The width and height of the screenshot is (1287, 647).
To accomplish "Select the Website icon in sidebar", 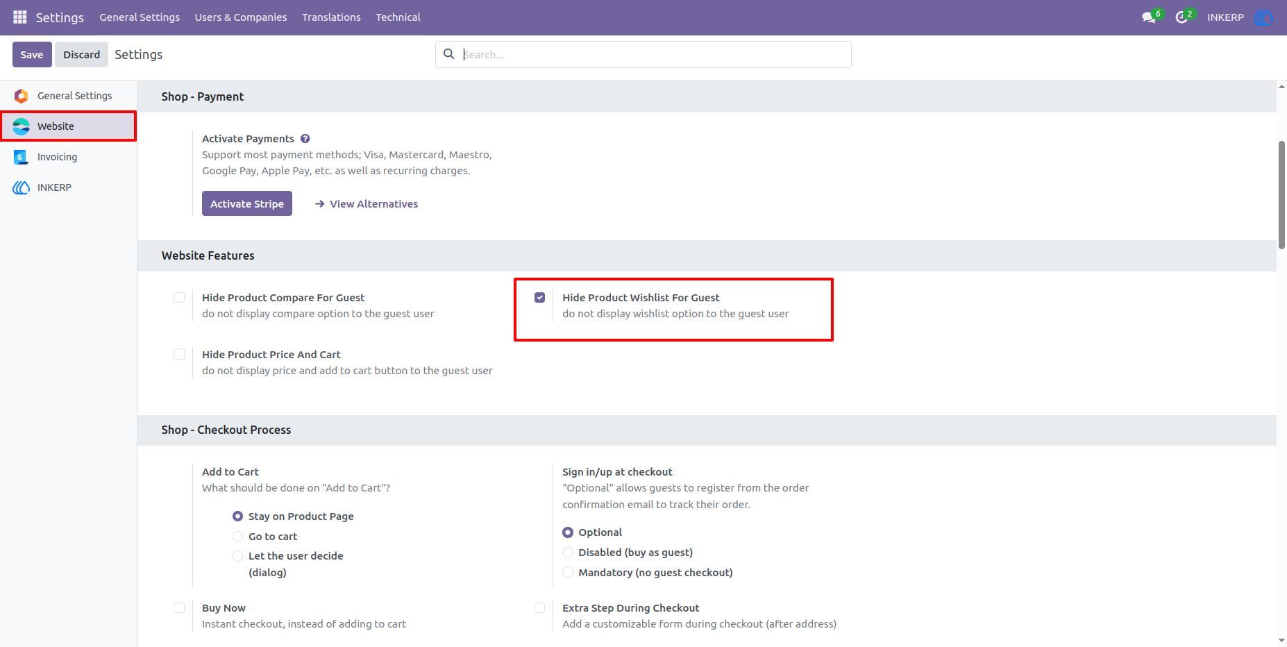I will 21,126.
